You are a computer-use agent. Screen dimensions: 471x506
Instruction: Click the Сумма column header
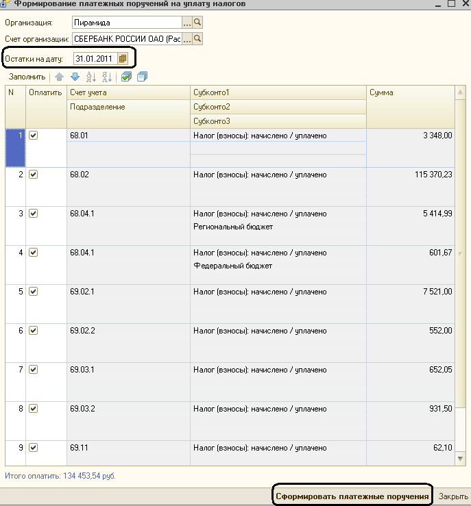(410, 92)
